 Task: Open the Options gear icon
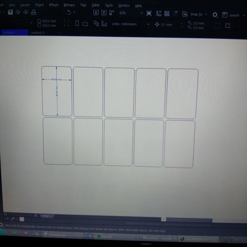click(215, 15)
